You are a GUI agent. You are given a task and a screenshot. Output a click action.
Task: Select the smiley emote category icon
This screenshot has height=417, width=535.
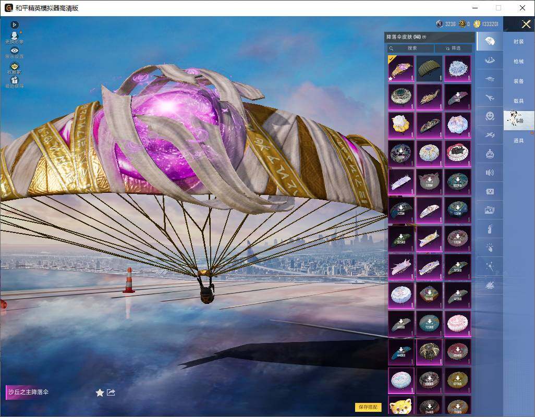pos(490,116)
